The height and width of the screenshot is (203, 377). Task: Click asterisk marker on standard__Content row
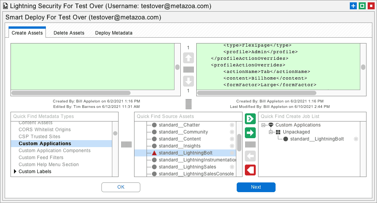pos(232,139)
